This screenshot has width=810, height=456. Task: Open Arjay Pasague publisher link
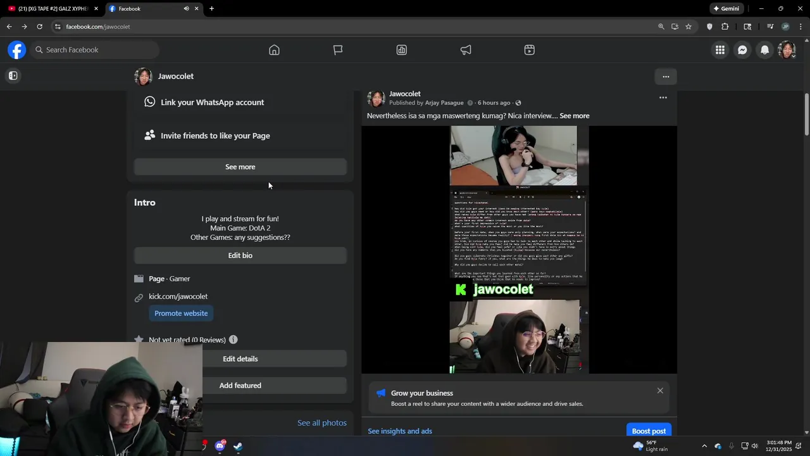pos(444,103)
